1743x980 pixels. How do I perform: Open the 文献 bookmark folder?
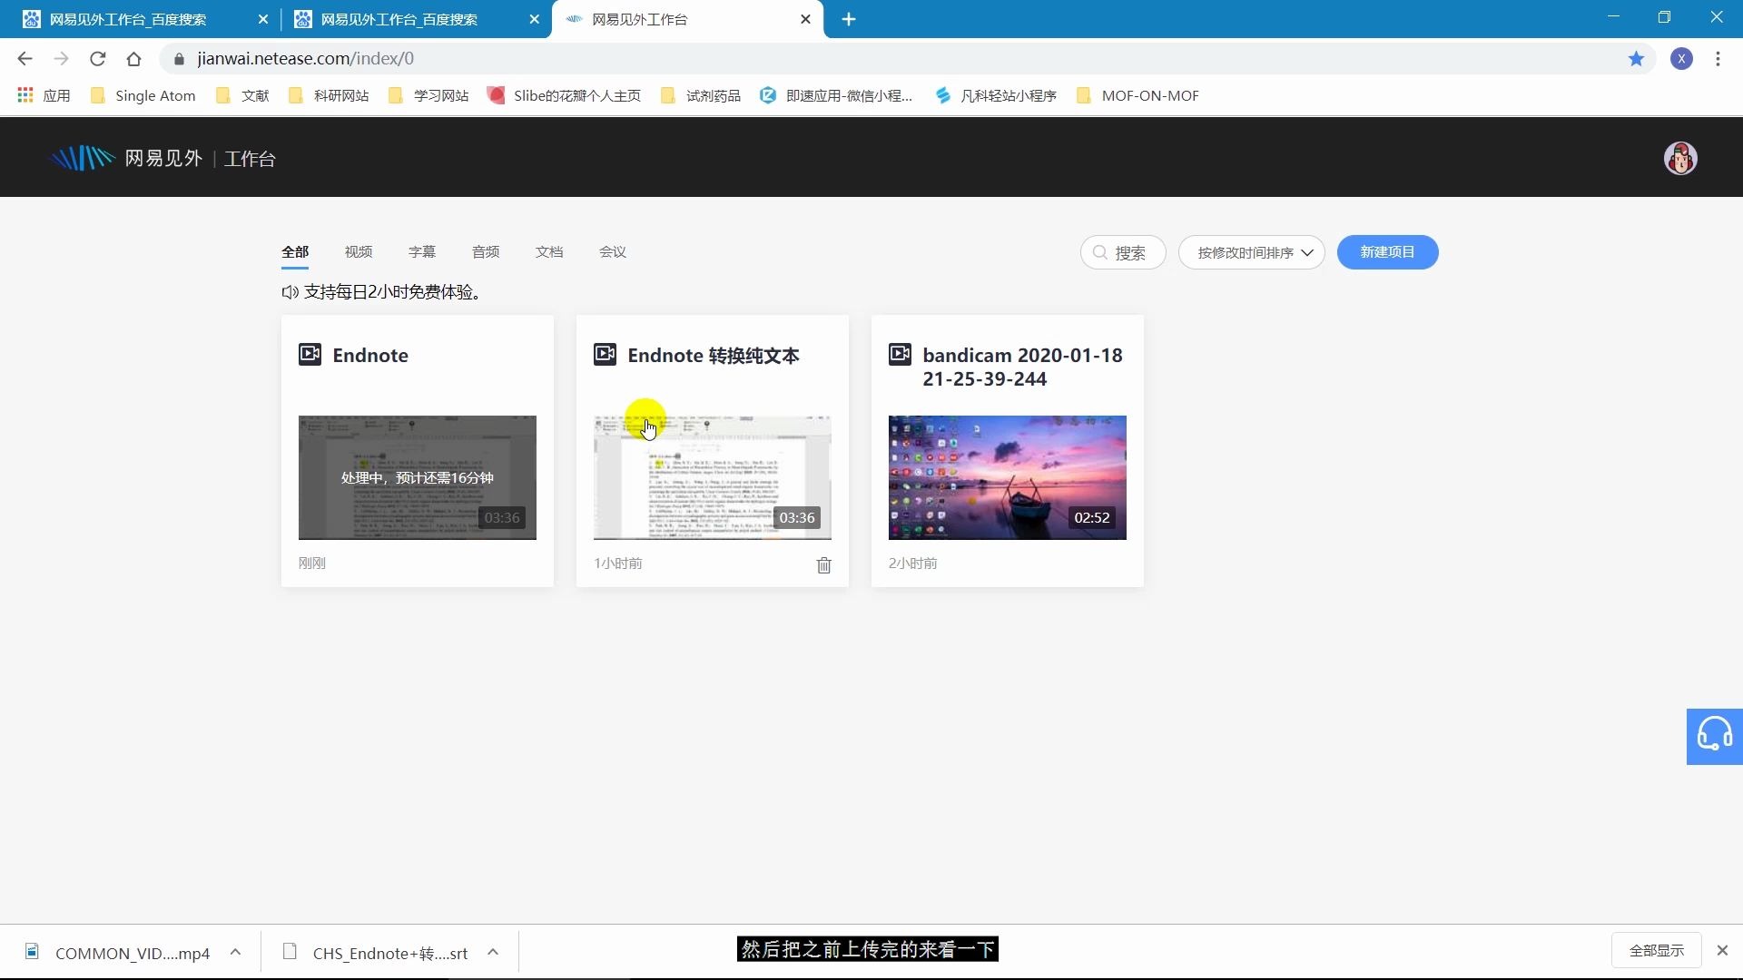(242, 95)
